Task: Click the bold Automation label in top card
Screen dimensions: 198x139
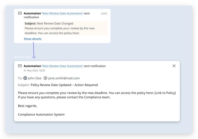Action: 32,13
